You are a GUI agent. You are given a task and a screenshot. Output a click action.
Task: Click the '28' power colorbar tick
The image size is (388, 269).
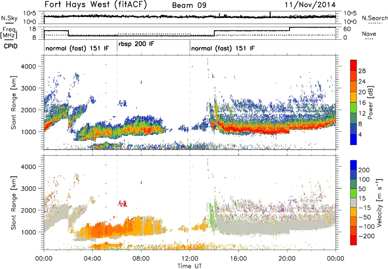click(362, 71)
